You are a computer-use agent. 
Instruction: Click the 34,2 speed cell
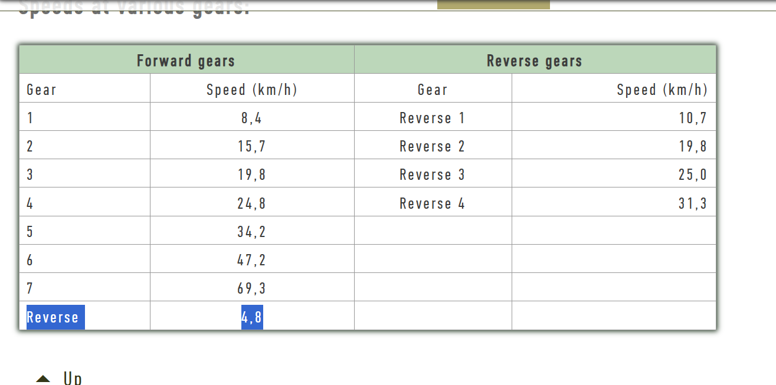click(x=252, y=231)
